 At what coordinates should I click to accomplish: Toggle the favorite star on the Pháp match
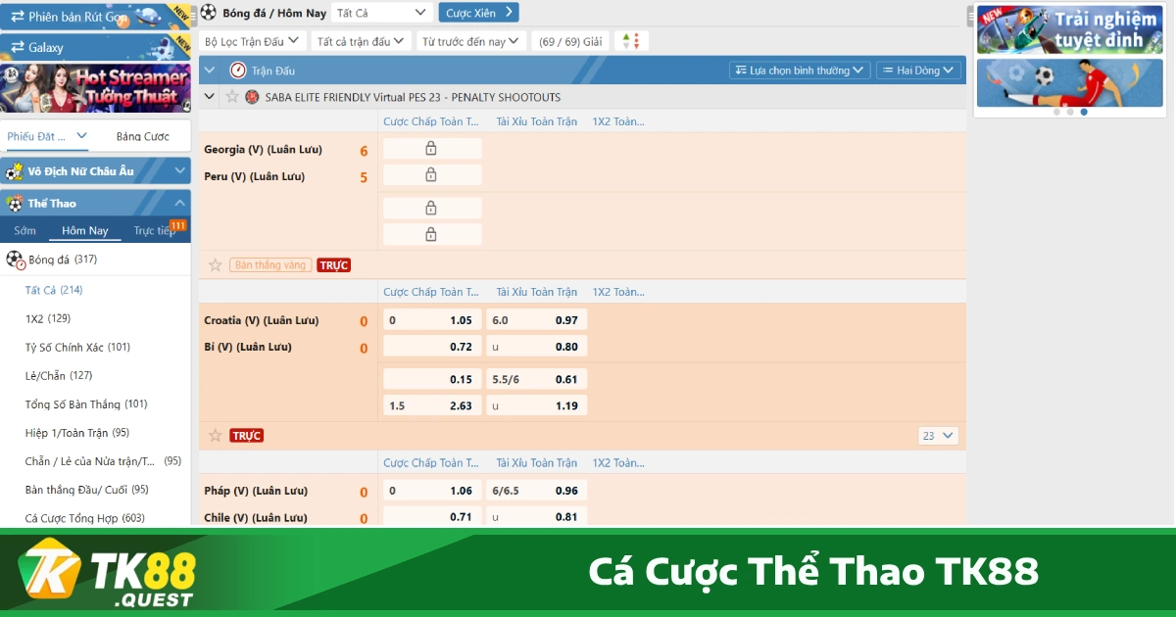coord(215,435)
